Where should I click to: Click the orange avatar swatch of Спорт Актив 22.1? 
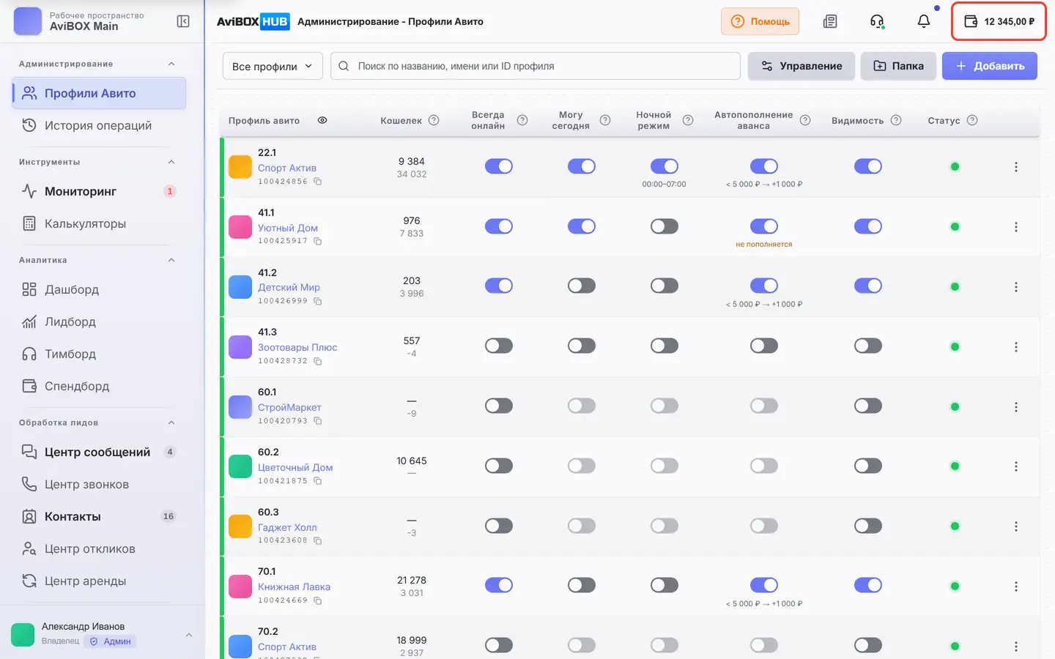point(240,167)
